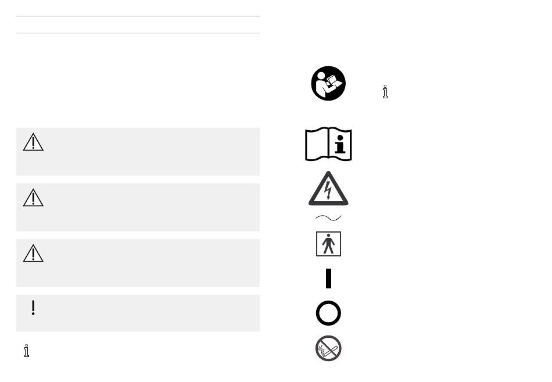Select the standalone exclamation mark icon
Screen dimensions: 552x382
[33, 308]
